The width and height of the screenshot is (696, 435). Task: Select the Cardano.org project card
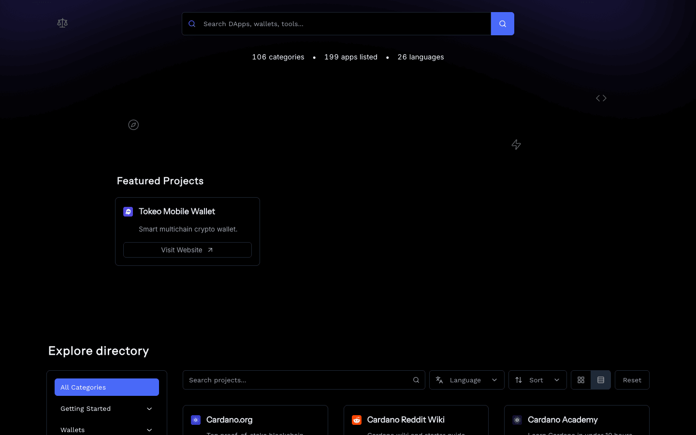tap(255, 420)
